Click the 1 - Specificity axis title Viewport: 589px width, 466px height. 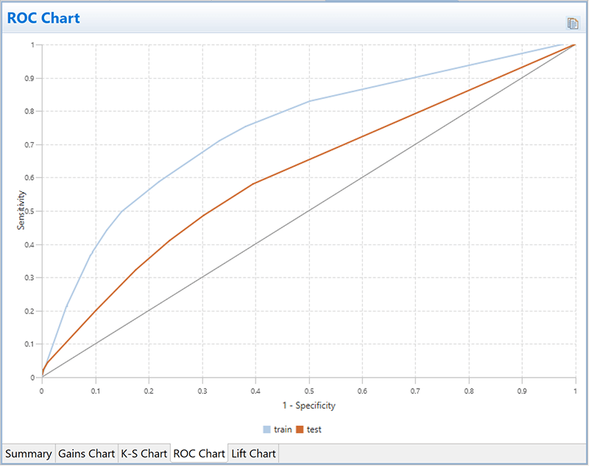point(308,406)
